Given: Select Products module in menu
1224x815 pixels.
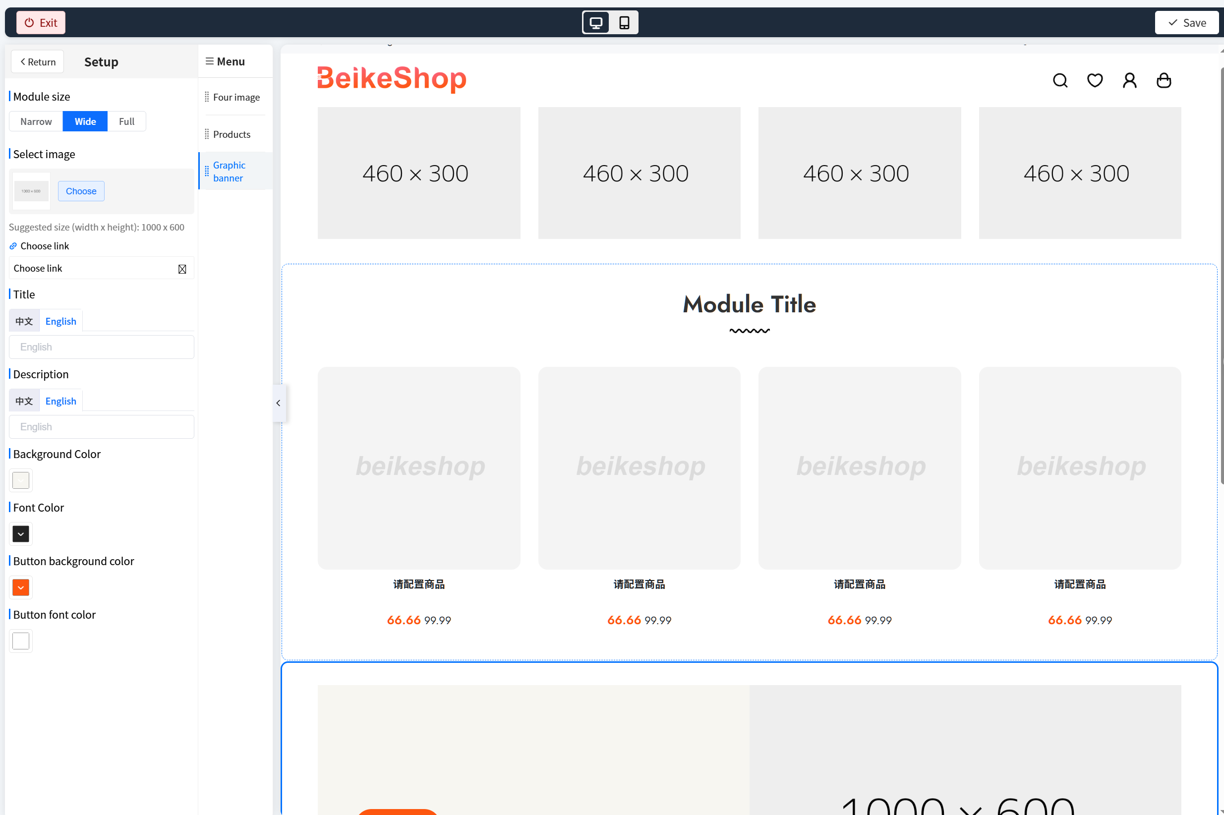Looking at the screenshot, I should (x=236, y=134).
